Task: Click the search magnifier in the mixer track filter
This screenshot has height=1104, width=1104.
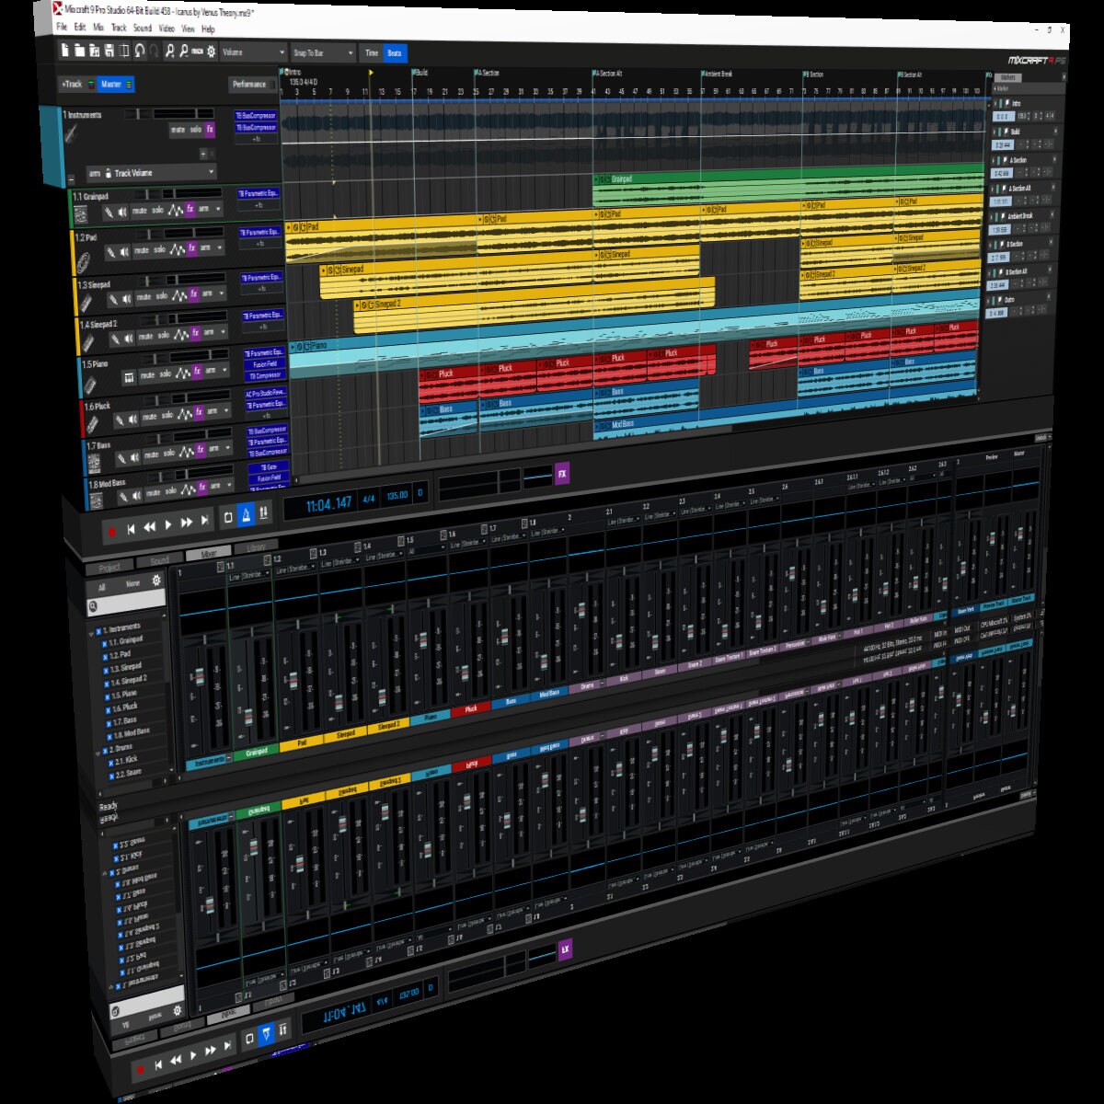Action: pyautogui.click(x=93, y=607)
